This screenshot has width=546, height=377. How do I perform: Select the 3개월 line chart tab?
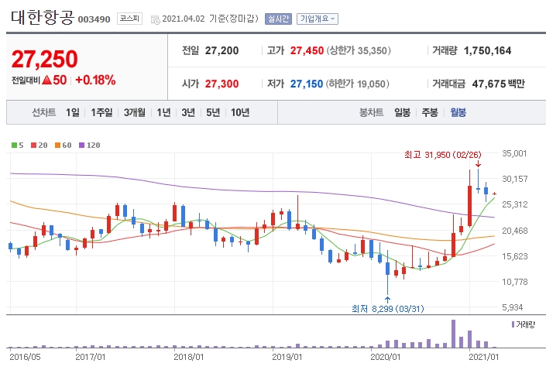pyautogui.click(x=135, y=112)
